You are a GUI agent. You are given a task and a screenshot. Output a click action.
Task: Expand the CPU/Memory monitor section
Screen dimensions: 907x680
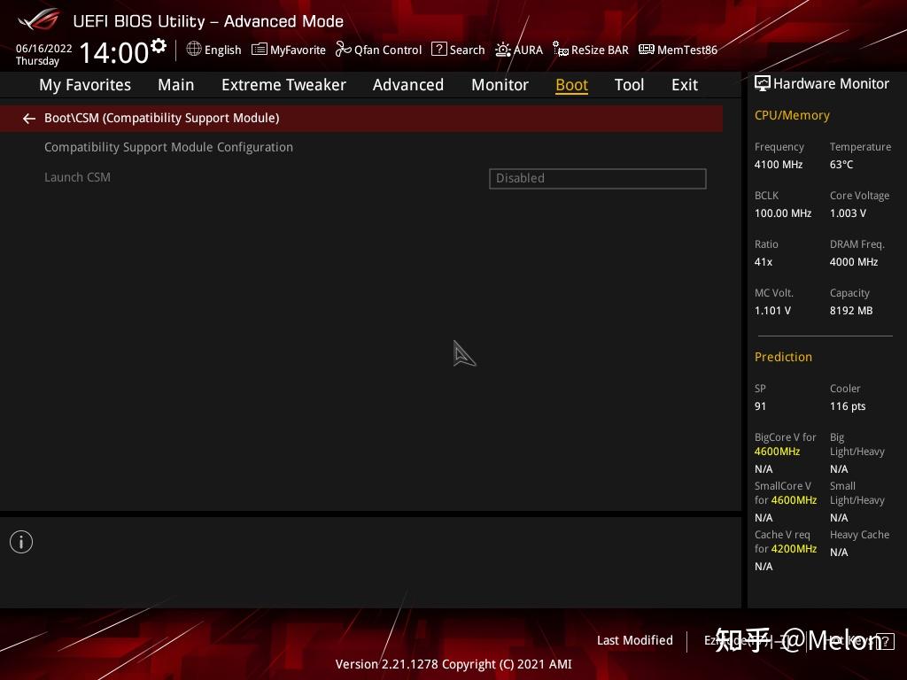(792, 115)
